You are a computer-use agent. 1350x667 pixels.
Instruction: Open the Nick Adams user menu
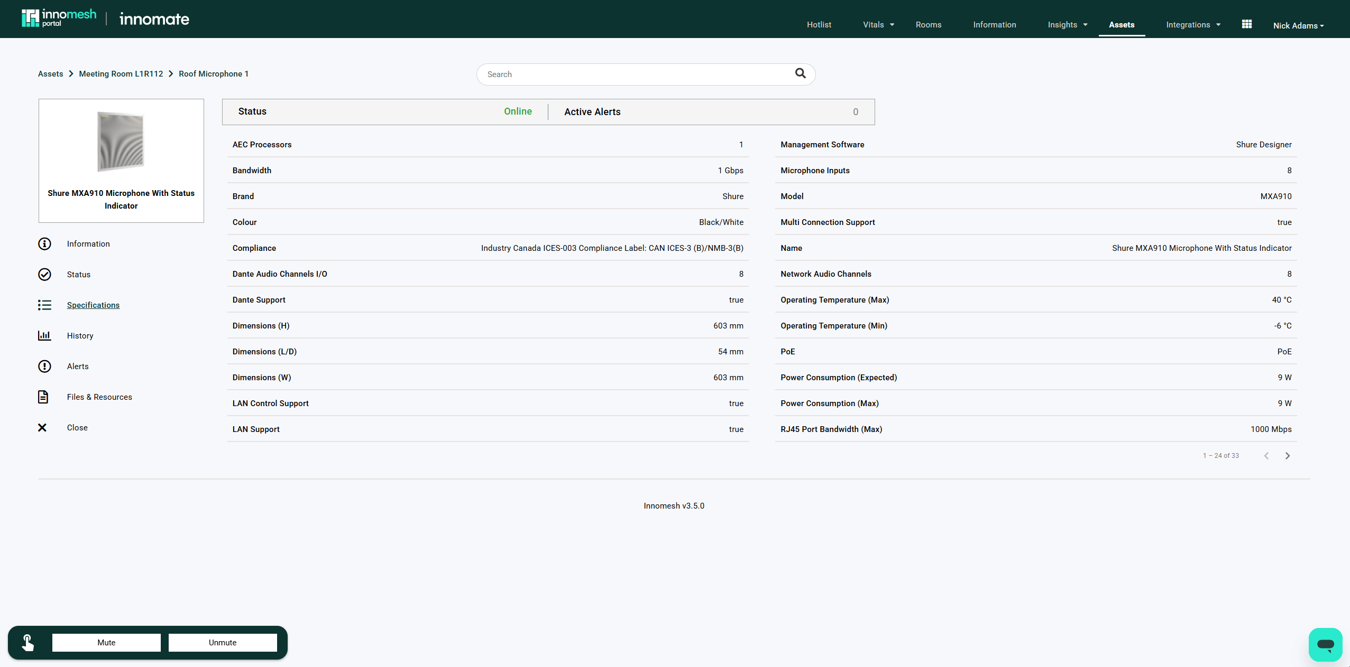pyautogui.click(x=1298, y=25)
